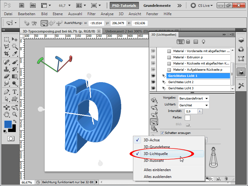The height and width of the screenshot is (186, 248).
Task: Create new light icon at panel bottom
Action: [218, 179]
